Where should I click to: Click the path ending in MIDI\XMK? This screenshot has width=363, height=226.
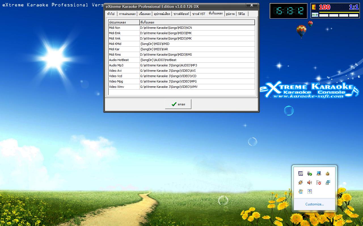197,38
